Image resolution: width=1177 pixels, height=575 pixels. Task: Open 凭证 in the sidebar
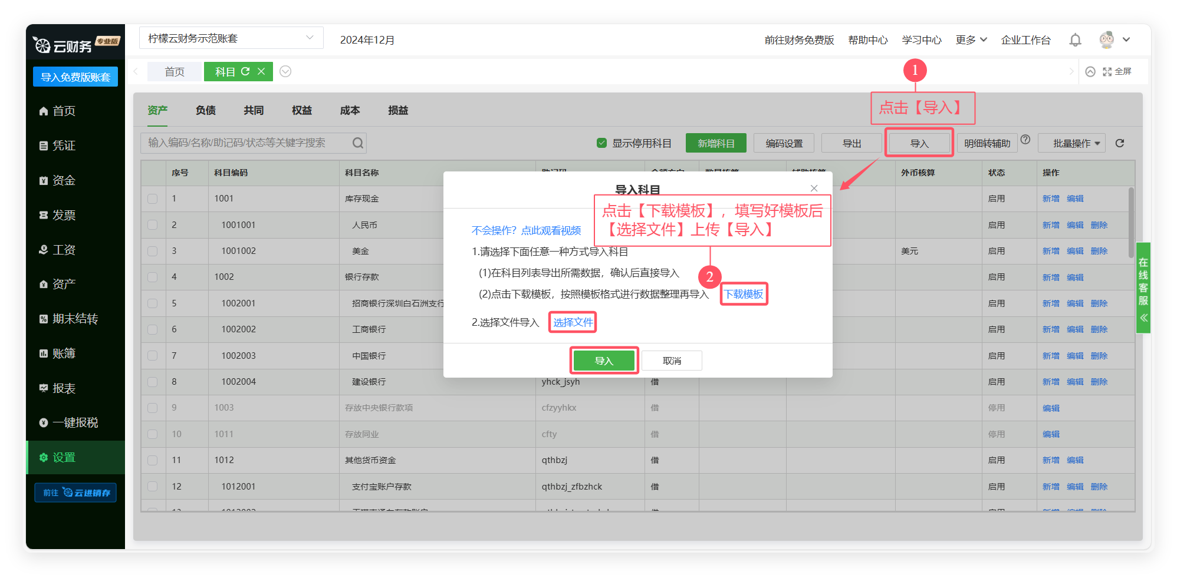(64, 146)
